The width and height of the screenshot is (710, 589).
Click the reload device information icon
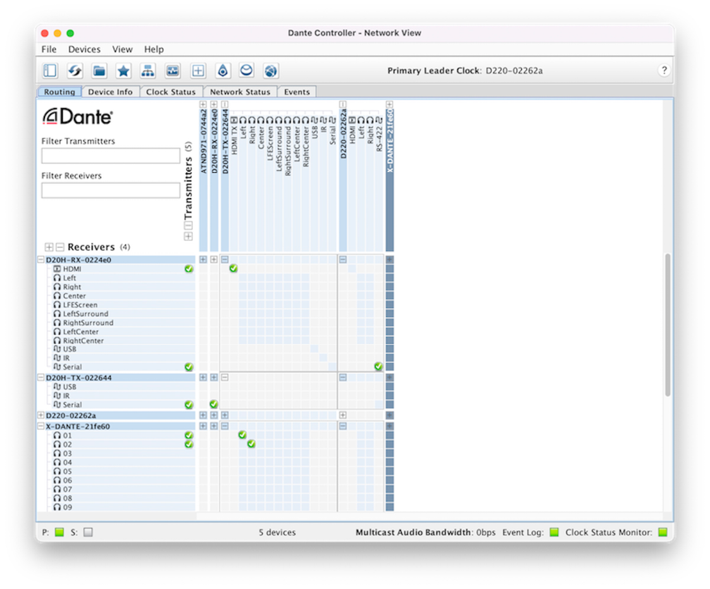[x=75, y=71]
